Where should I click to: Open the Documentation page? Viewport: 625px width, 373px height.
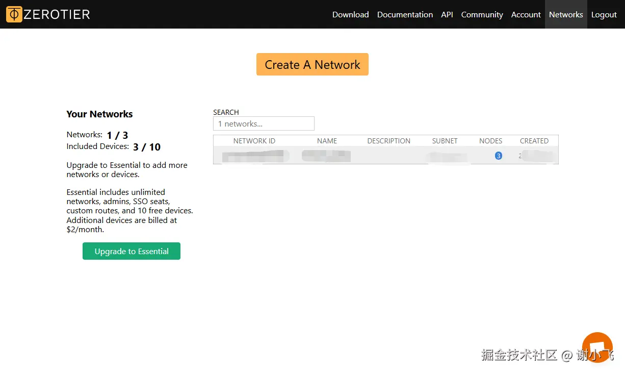[405, 14]
